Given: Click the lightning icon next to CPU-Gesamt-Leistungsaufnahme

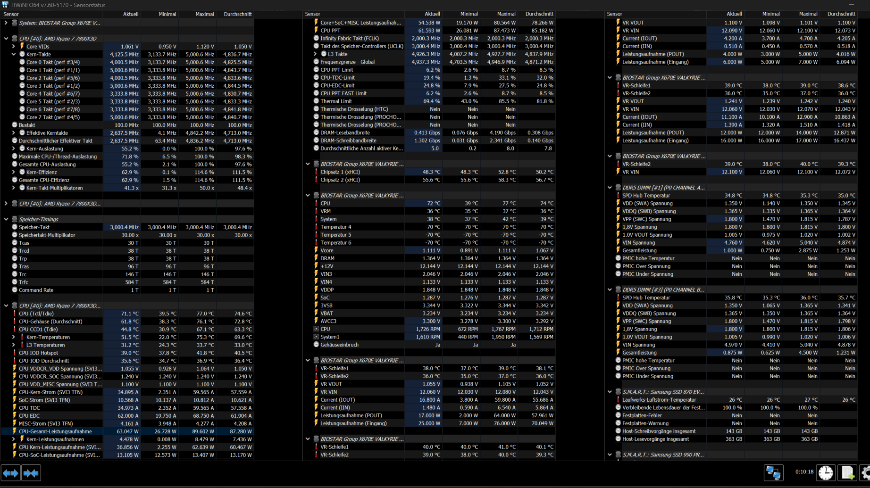Looking at the screenshot, I should (x=14, y=431).
